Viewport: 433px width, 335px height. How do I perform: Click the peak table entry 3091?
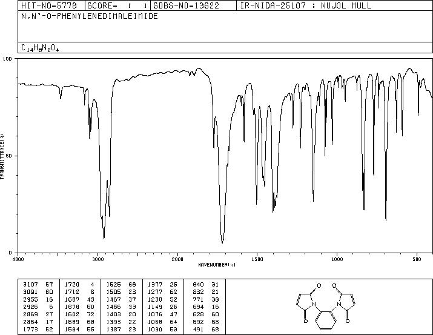tap(30, 292)
